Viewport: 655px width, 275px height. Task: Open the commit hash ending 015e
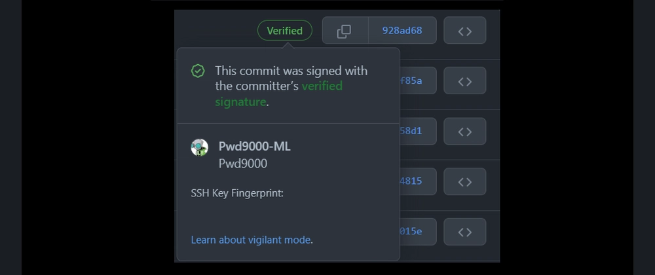411,231
